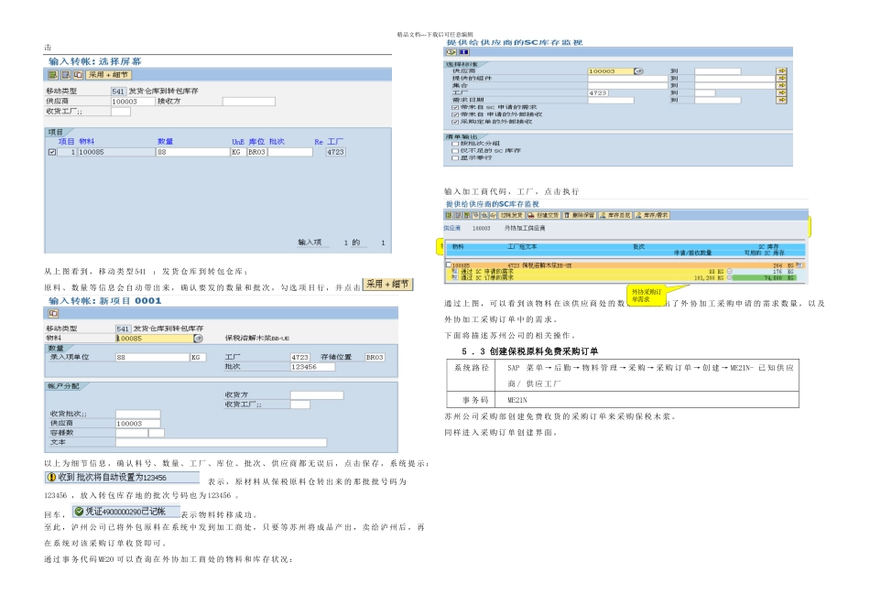Click detail icon at end of 100085 row
This screenshot has height=615, width=870.
click(x=799, y=265)
